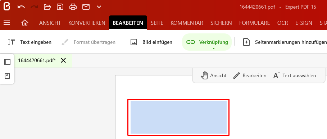Open a file with the folder icon

tap(47, 7)
